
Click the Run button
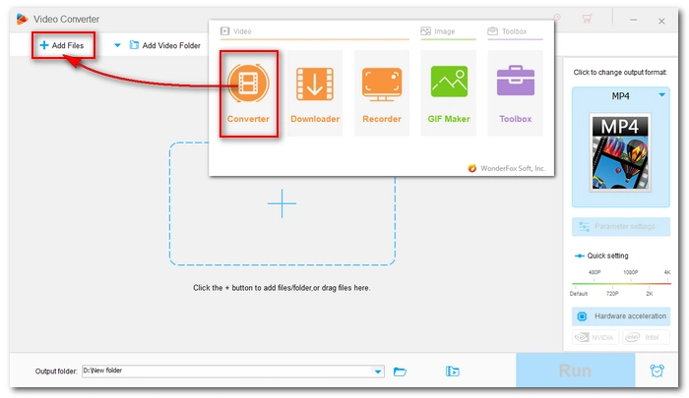[575, 370]
